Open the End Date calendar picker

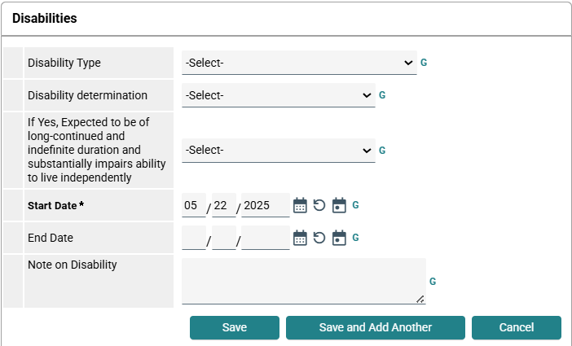tap(300, 238)
